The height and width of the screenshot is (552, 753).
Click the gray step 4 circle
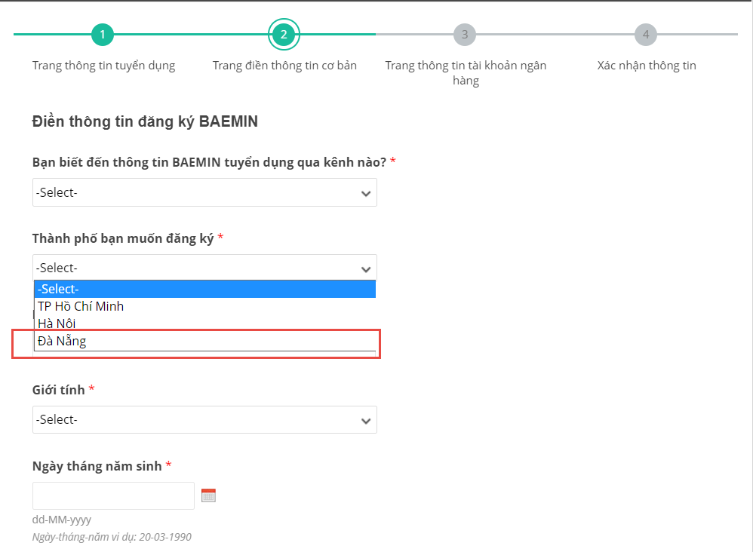[646, 35]
